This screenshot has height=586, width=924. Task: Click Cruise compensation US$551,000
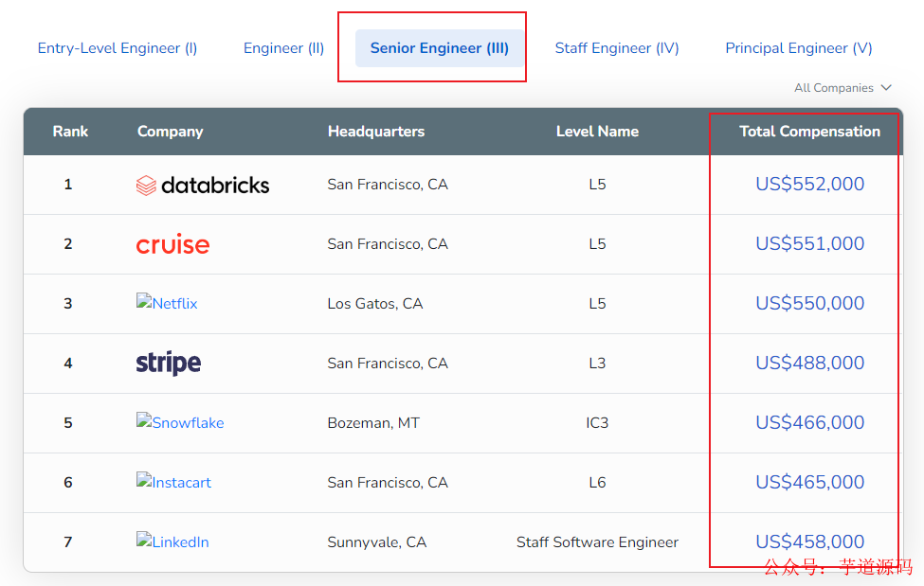pyautogui.click(x=809, y=244)
